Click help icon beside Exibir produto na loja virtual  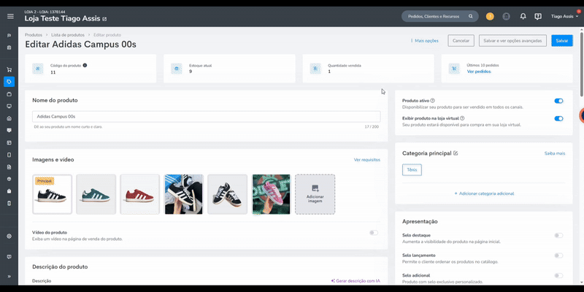click(462, 118)
